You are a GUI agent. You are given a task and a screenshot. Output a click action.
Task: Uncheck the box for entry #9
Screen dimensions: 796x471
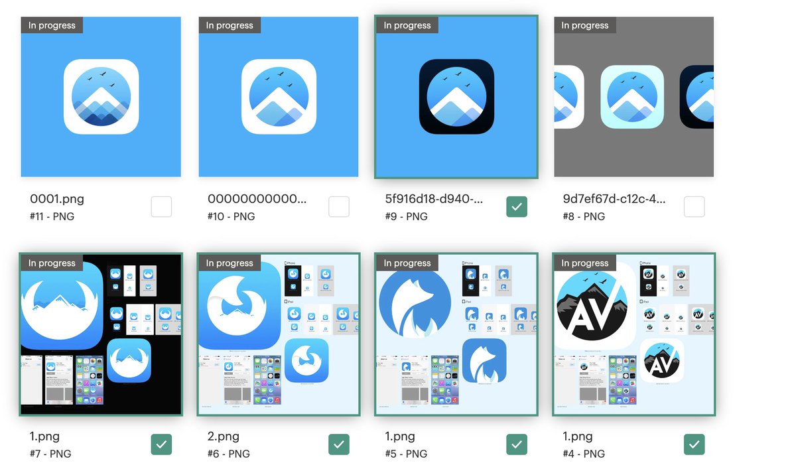(x=517, y=207)
